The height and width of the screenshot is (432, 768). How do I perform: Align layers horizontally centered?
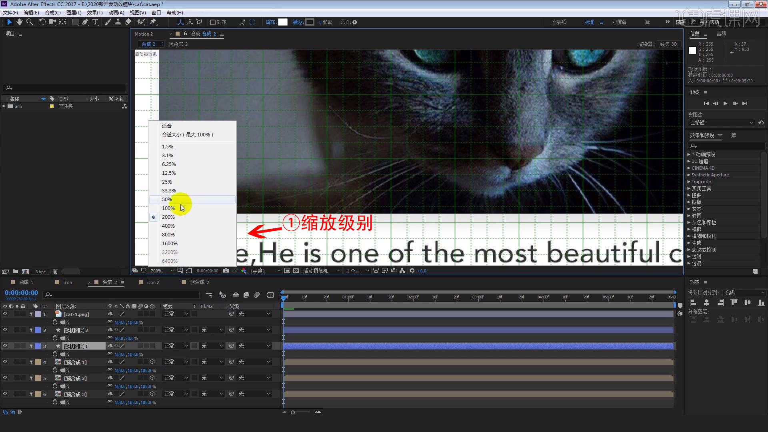pyautogui.click(x=707, y=302)
